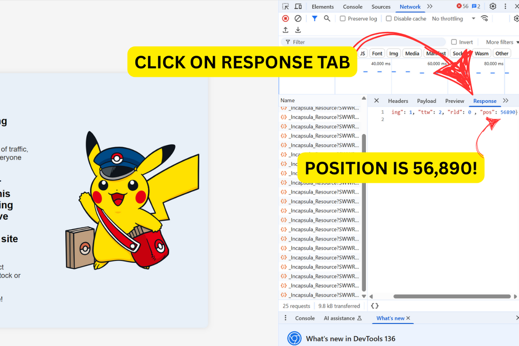Click the inspect element picker icon
This screenshot has height=346, width=519.
[x=285, y=7]
